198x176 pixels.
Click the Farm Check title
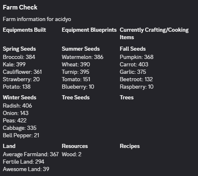tap(20, 7)
